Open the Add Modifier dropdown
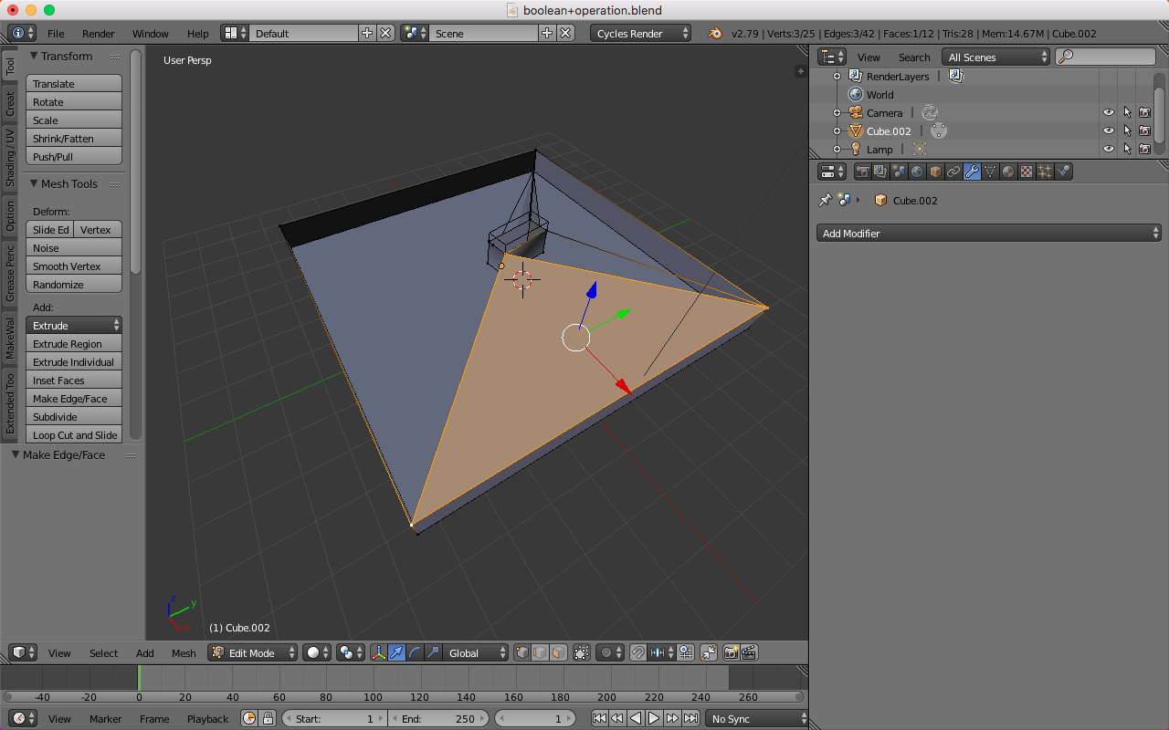The width and height of the screenshot is (1169, 730). (988, 233)
